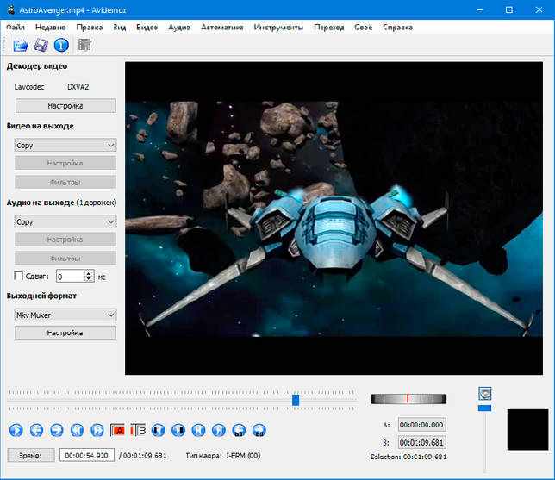Click the I-FRM (00) frame type text
Viewport: 555px width, 480px height.
[244, 455]
